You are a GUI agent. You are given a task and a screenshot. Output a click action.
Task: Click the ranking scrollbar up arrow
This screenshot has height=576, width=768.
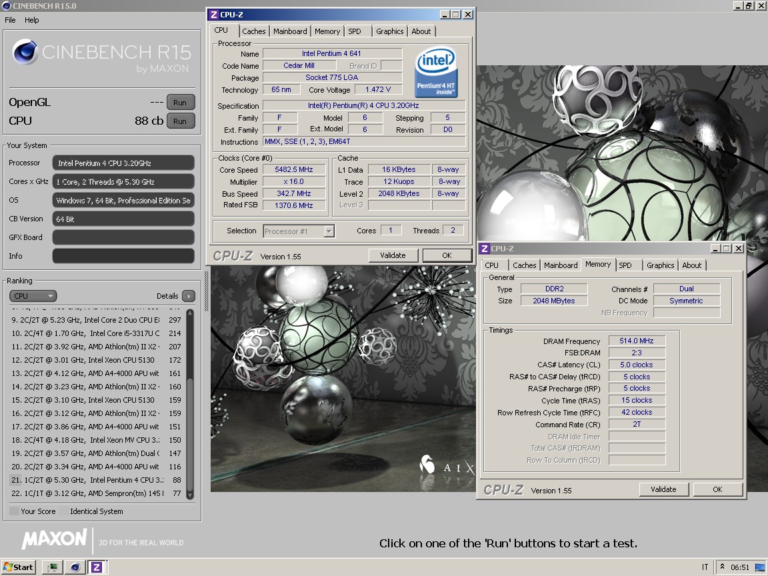point(190,313)
